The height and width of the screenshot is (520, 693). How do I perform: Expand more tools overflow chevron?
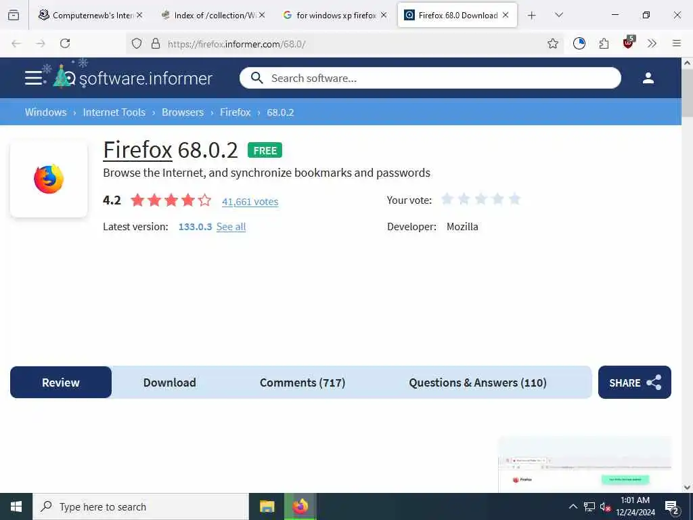click(x=652, y=43)
